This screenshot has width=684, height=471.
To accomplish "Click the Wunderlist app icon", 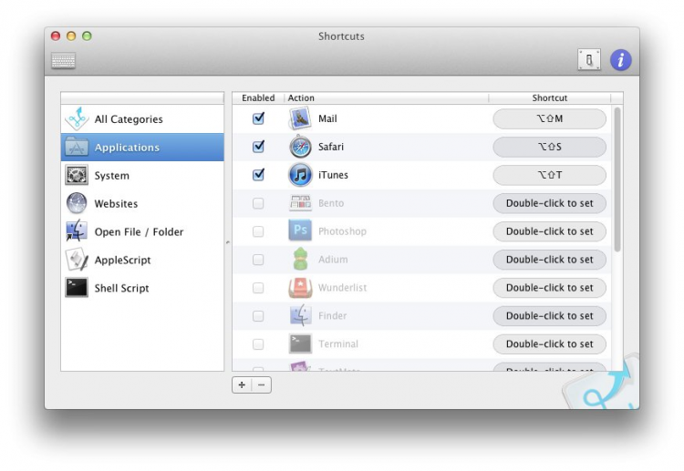I will 300,288.
